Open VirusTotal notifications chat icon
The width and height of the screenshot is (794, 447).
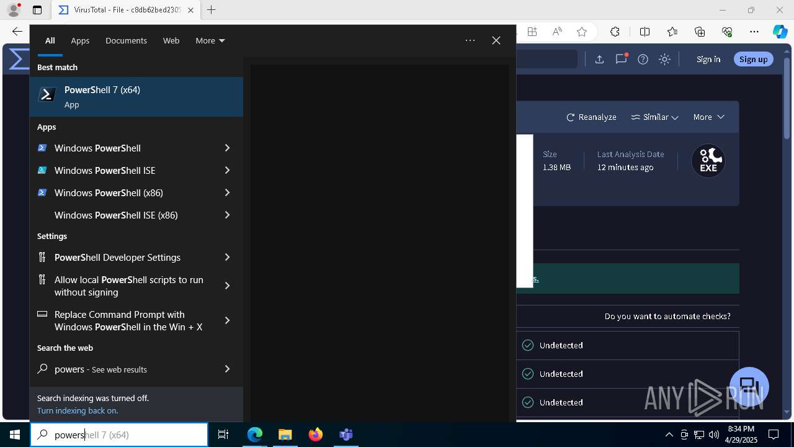click(621, 59)
